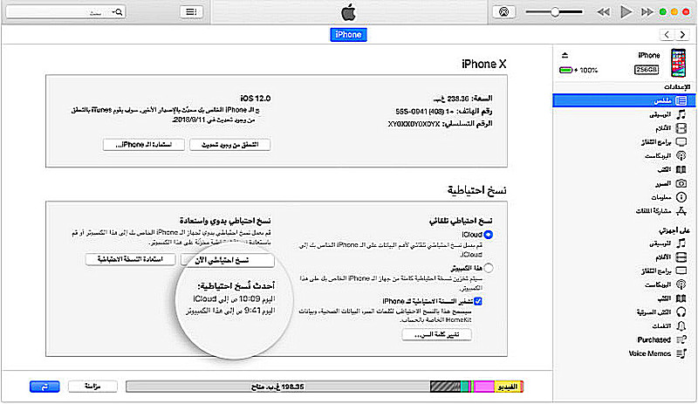Click the Apple logo in the top center

click(x=348, y=12)
